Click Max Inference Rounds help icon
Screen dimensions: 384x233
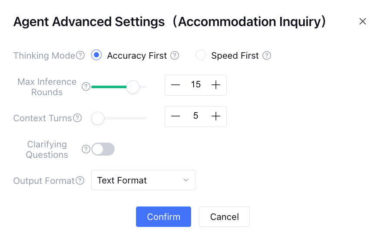pos(86,87)
